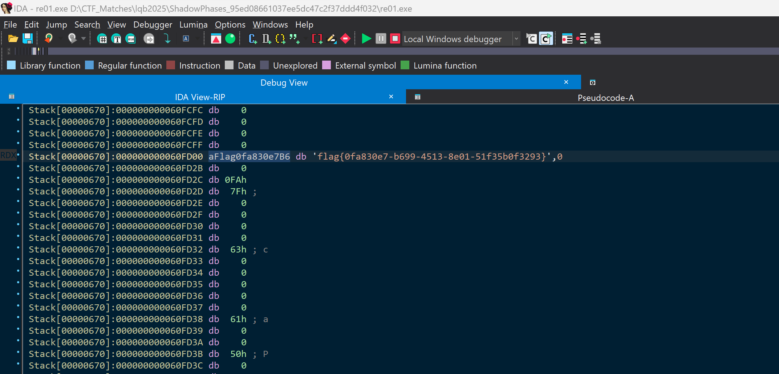Click the green quotes string icon

pos(295,38)
